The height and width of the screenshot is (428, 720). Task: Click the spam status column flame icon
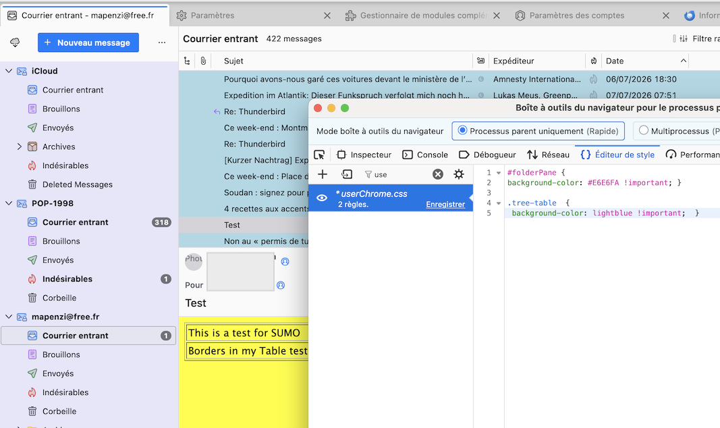[x=593, y=61]
